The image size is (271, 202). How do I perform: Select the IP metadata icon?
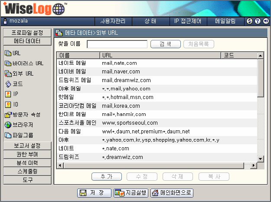click(8, 94)
